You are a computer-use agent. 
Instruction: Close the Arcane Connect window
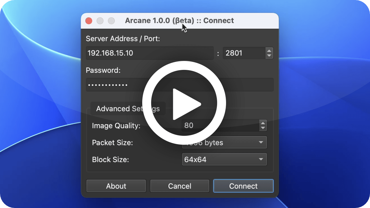pyautogui.click(x=89, y=21)
